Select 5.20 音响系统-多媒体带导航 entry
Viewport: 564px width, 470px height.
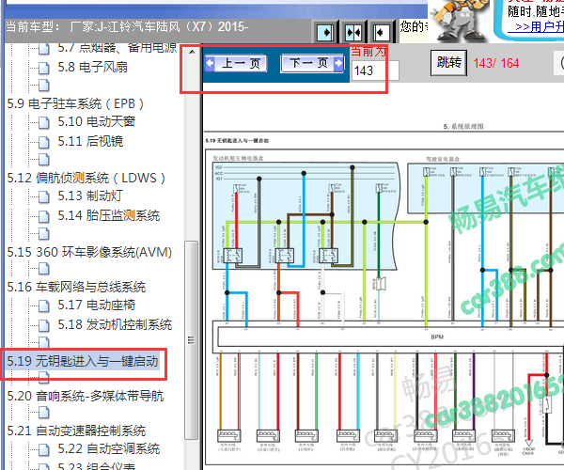pos(86,396)
